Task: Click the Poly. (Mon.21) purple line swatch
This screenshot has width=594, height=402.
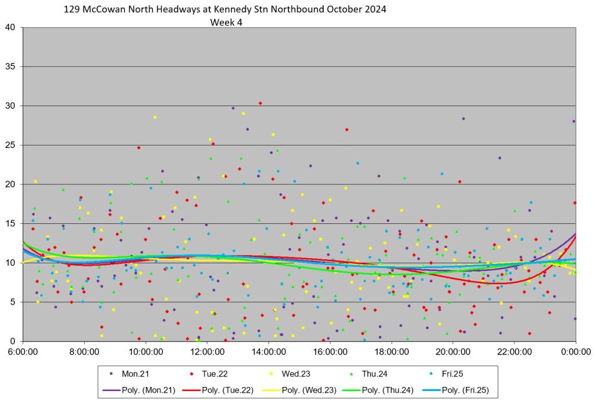Action: click(113, 390)
